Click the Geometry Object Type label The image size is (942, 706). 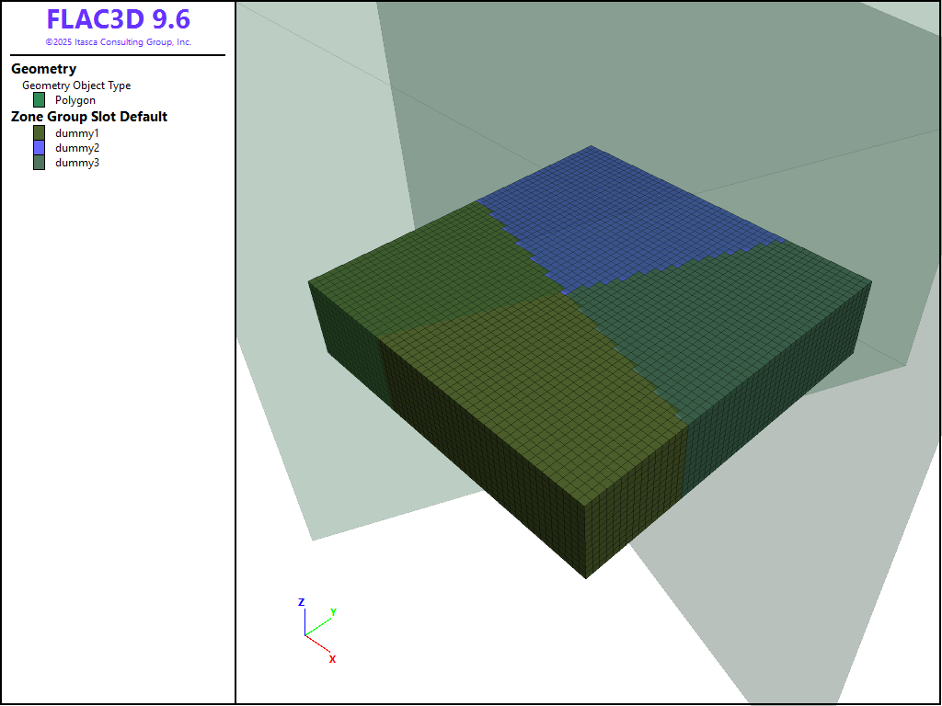[x=76, y=85]
